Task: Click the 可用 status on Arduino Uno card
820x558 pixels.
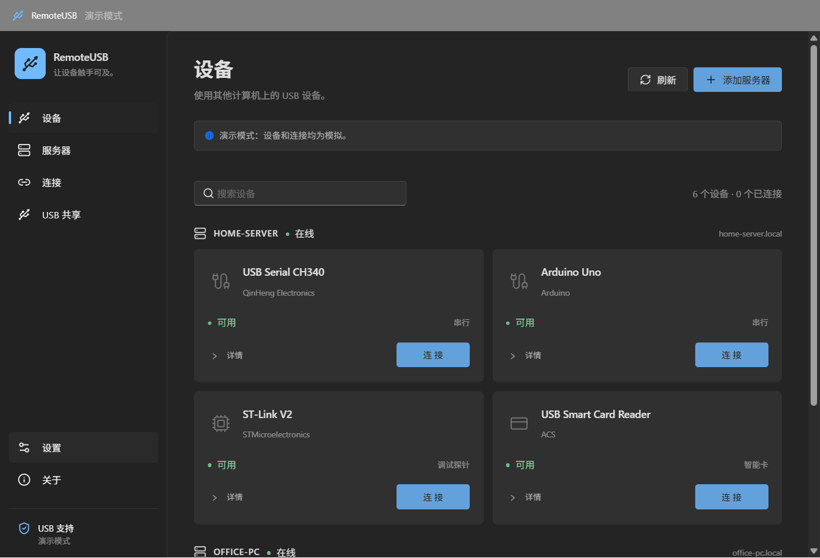Action: 525,323
